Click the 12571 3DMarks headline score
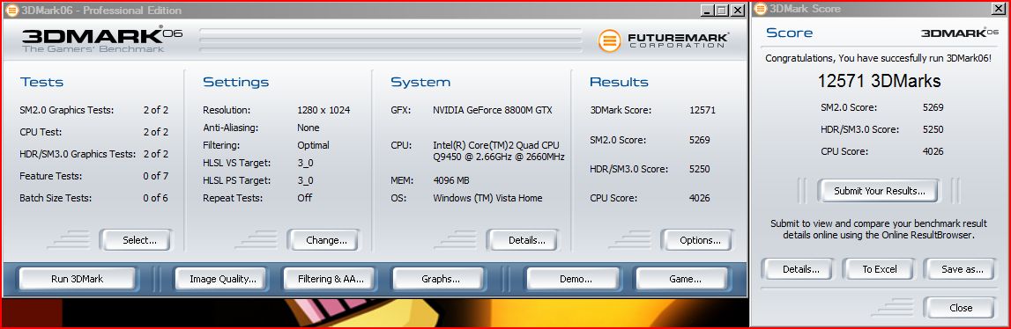1011x329 pixels. 879,81
